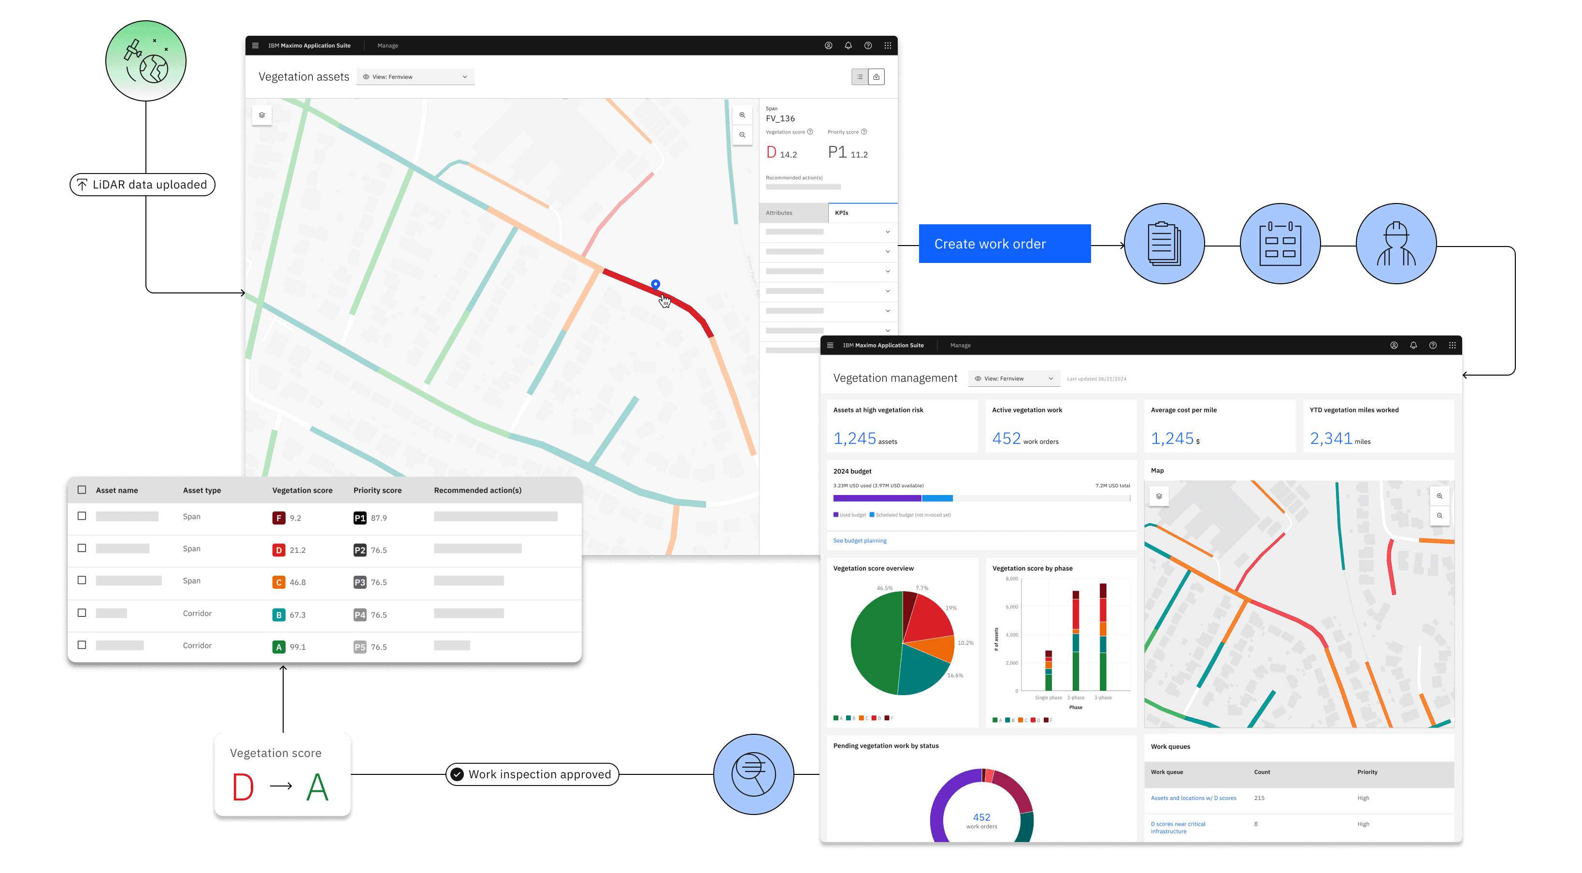
Task: Switch to the Attributes tab
Action: (x=793, y=213)
